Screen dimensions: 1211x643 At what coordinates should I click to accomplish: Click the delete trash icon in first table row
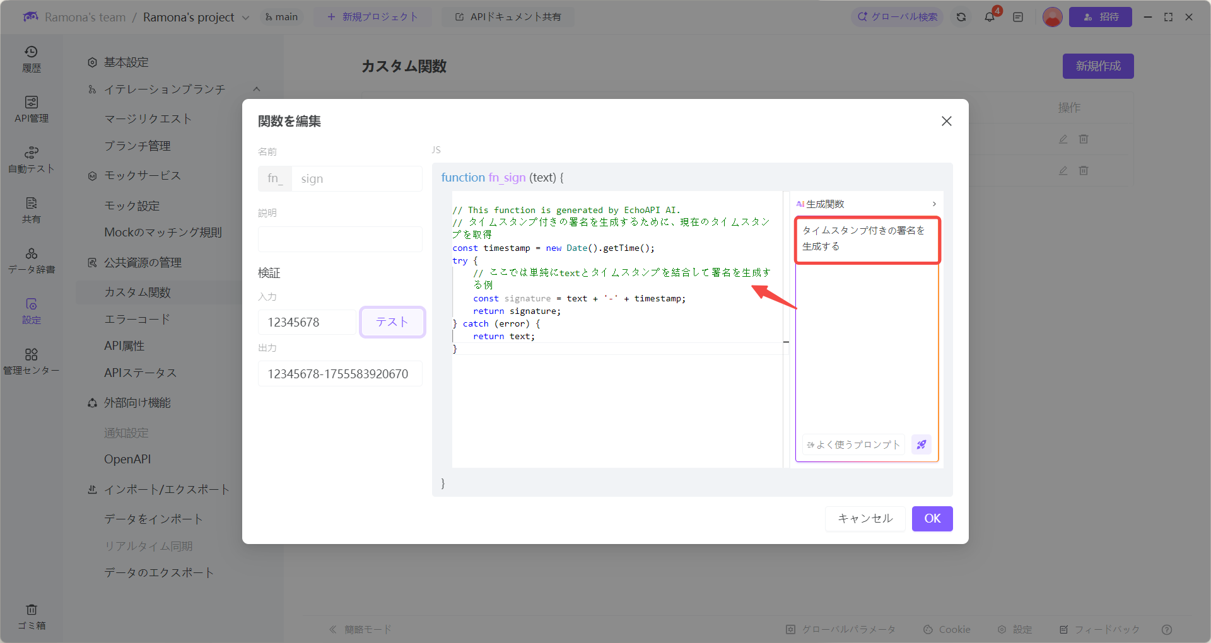pyautogui.click(x=1084, y=139)
